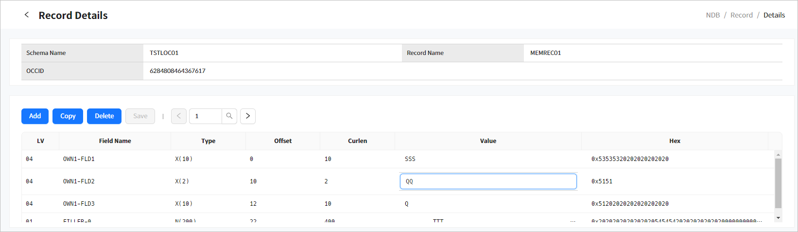Open the Record breadcrumb link
The height and width of the screenshot is (232, 798).
741,15
